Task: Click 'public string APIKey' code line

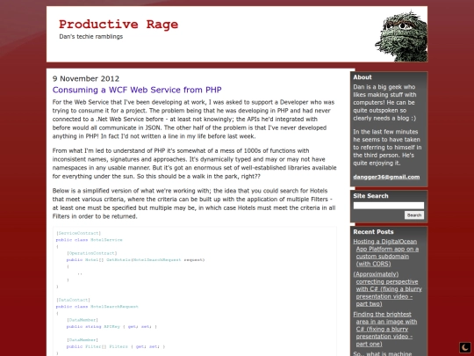Action: (x=111, y=327)
